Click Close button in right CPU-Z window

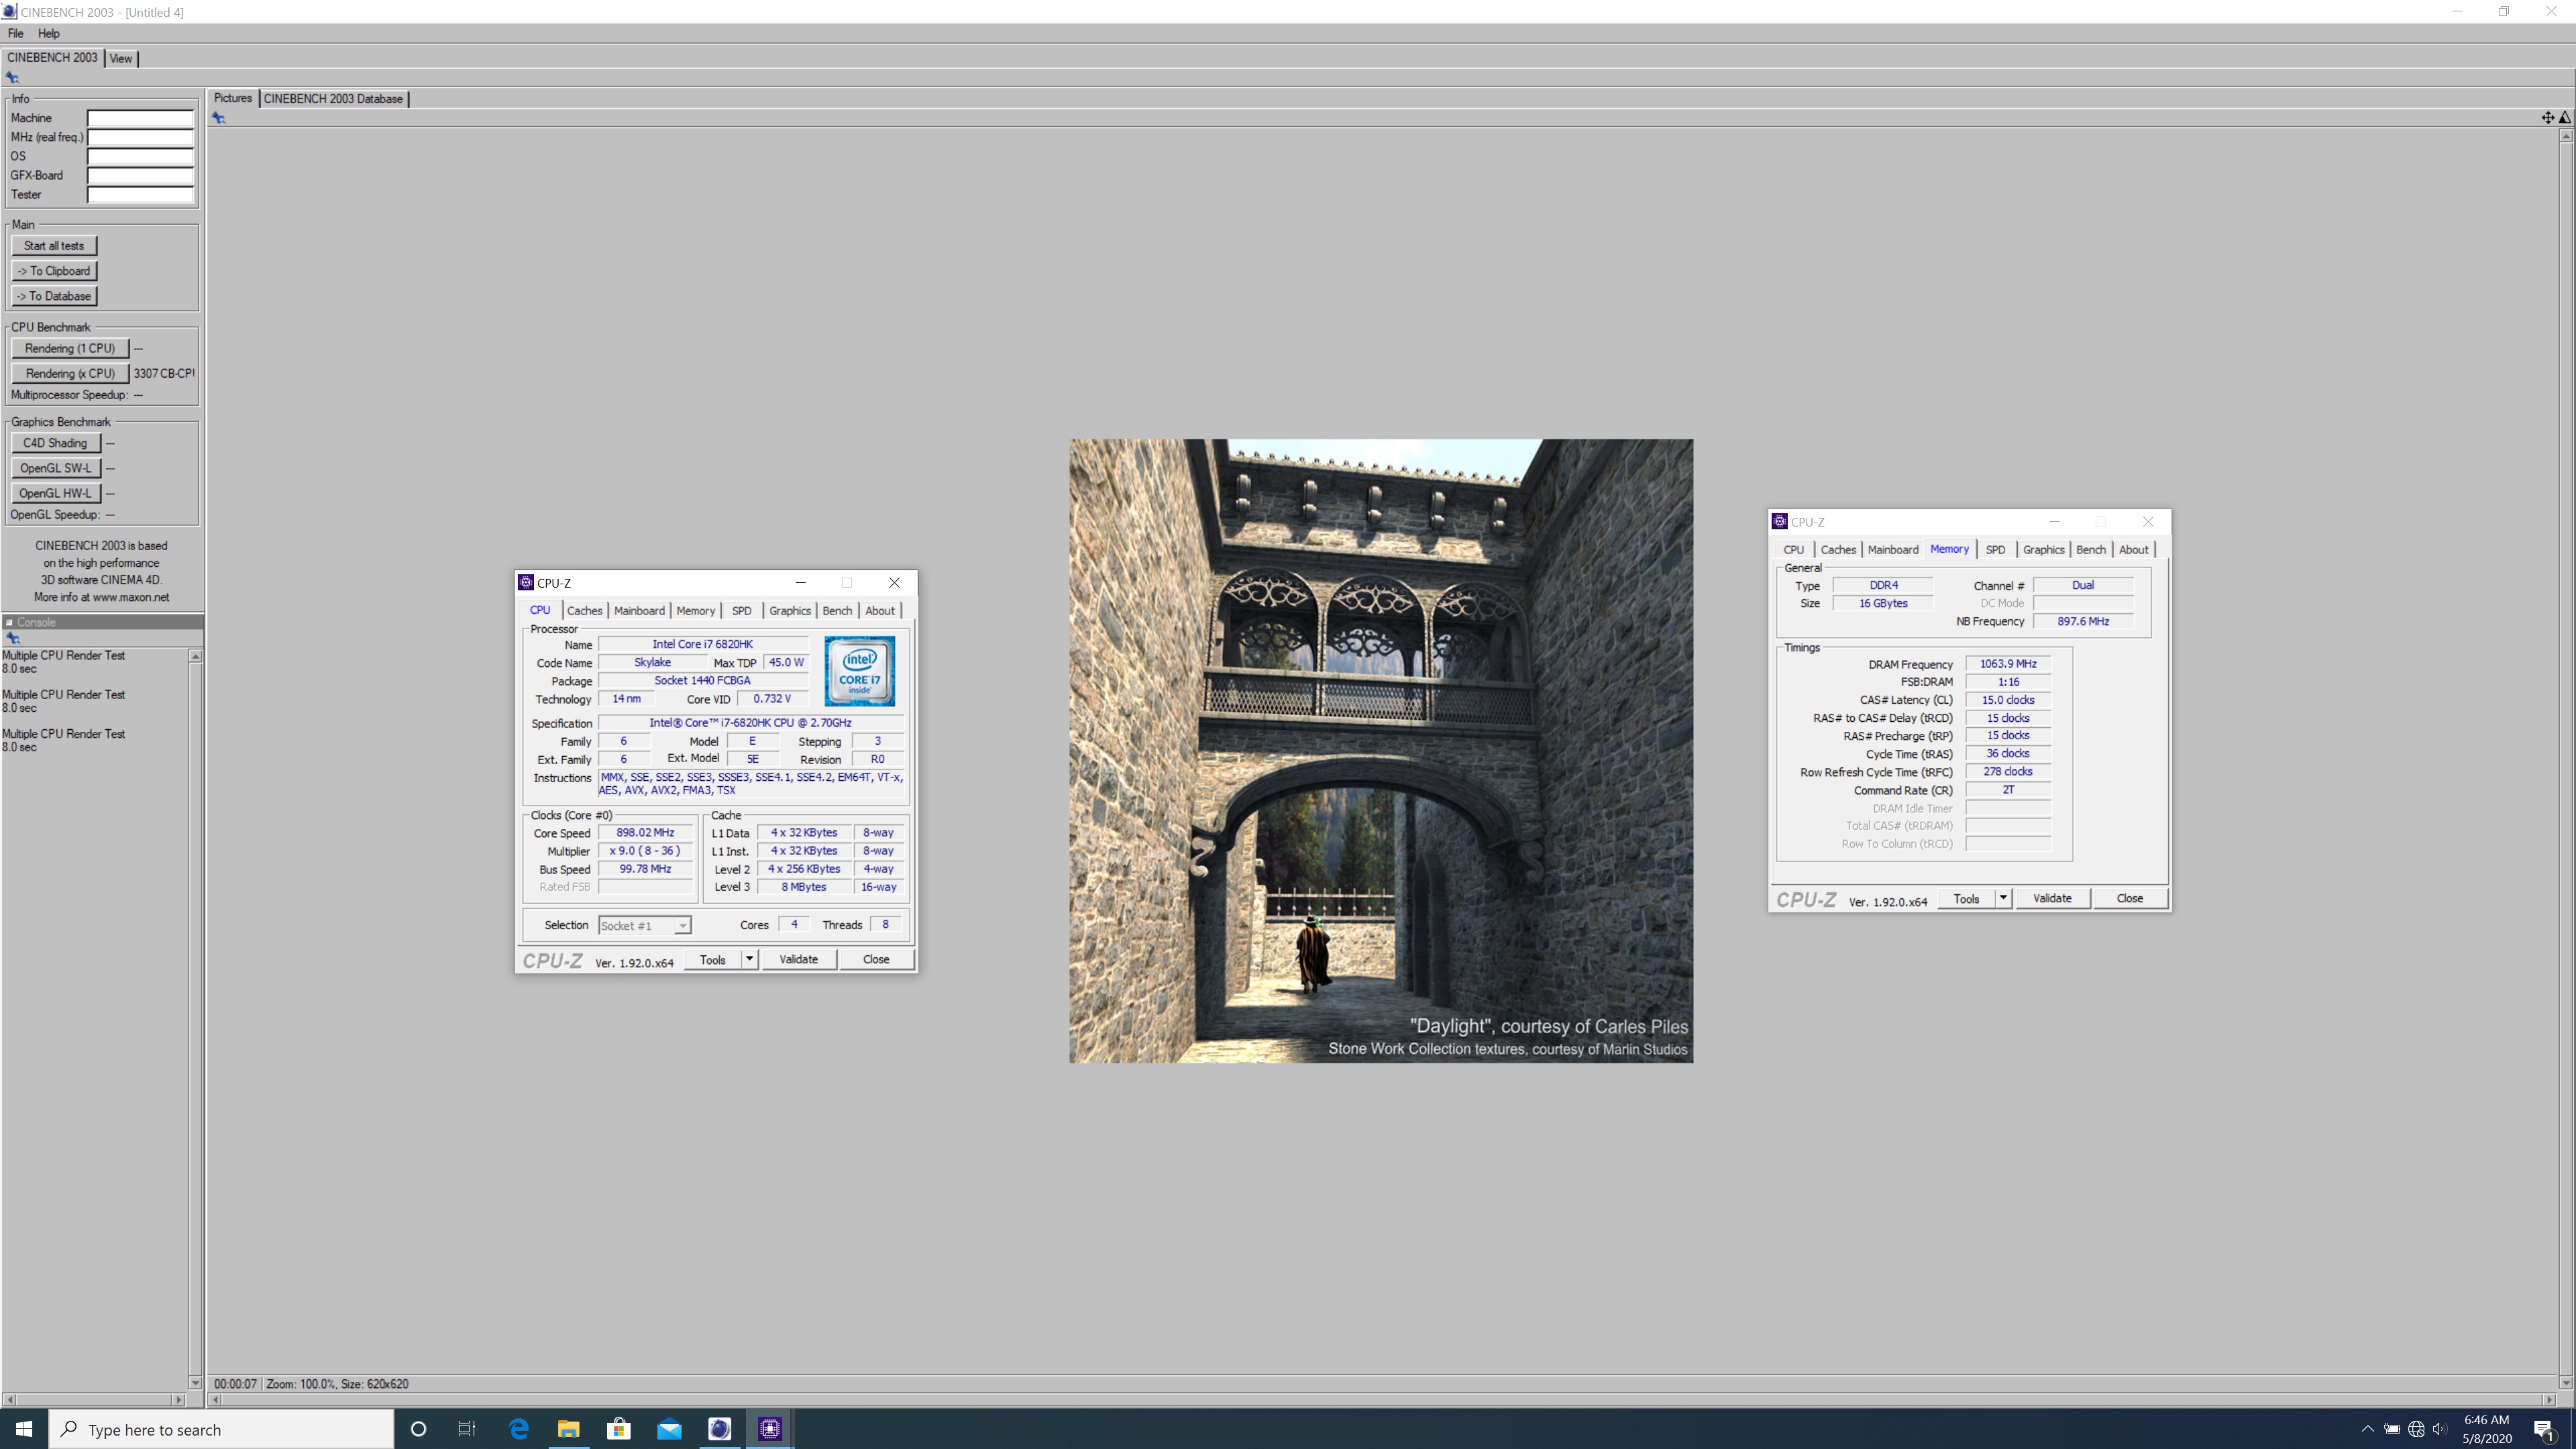[x=2130, y=899]
